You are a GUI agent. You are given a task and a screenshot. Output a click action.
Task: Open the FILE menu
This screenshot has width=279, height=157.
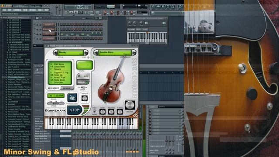coord(4,10)
